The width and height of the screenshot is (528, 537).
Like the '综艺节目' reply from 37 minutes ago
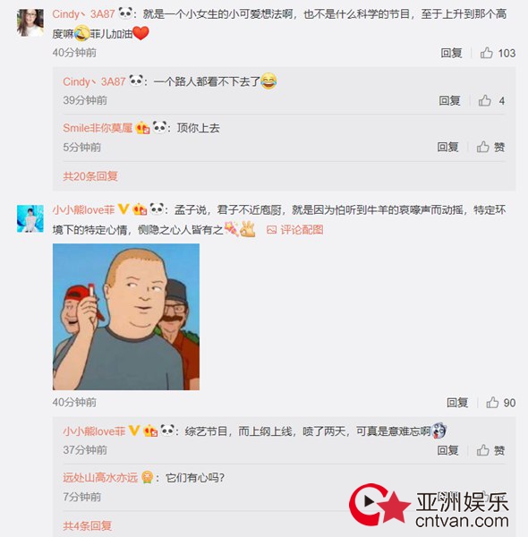tap(490, 450)
